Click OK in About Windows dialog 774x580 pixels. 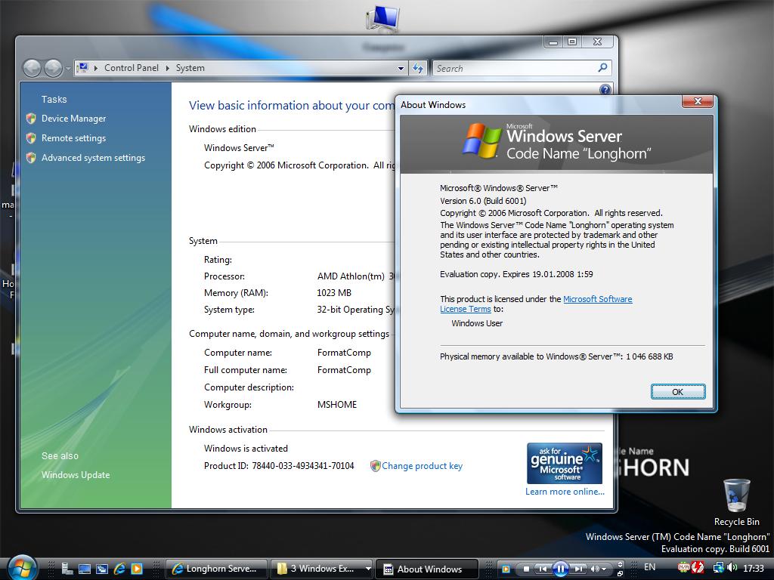pyautogui.click(x=677, y=391)
